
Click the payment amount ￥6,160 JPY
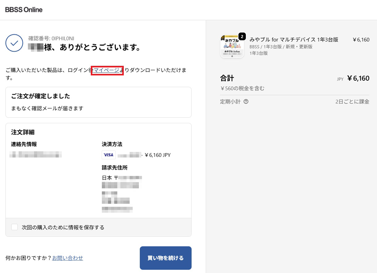(x=158, y=155)
